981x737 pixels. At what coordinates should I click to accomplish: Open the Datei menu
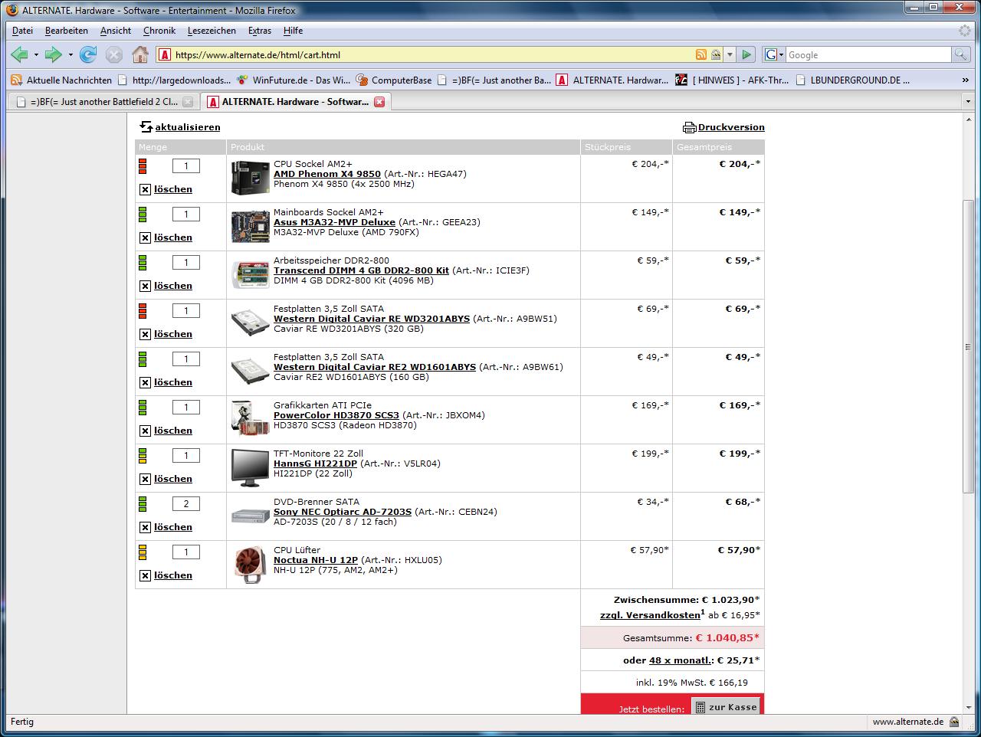click(22, 31)
